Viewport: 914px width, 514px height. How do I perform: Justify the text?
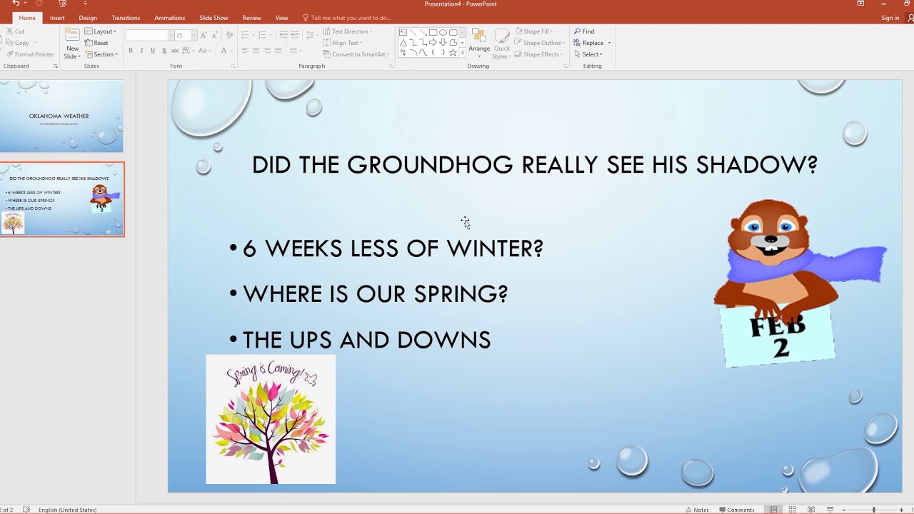tap(278, 51)
